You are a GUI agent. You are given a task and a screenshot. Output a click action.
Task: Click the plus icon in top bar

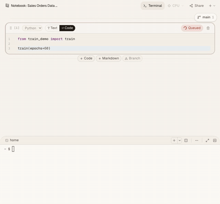pos(210,6)
